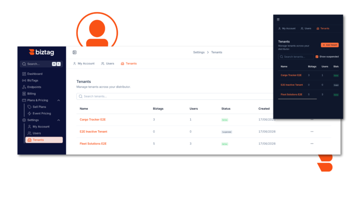Open the E2E Inactive Tenant link
This screenshot has width=358, height=201.
[93, 132]
